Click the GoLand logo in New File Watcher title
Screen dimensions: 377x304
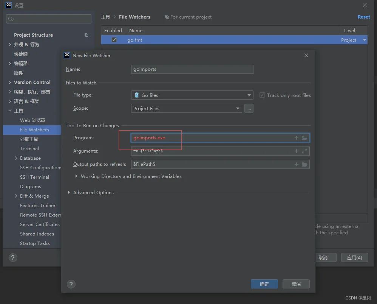pos(67,55)
